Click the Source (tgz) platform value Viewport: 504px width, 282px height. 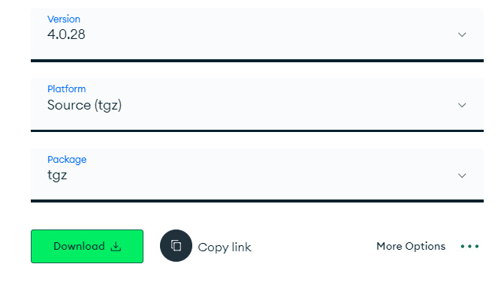pos(85,105)
